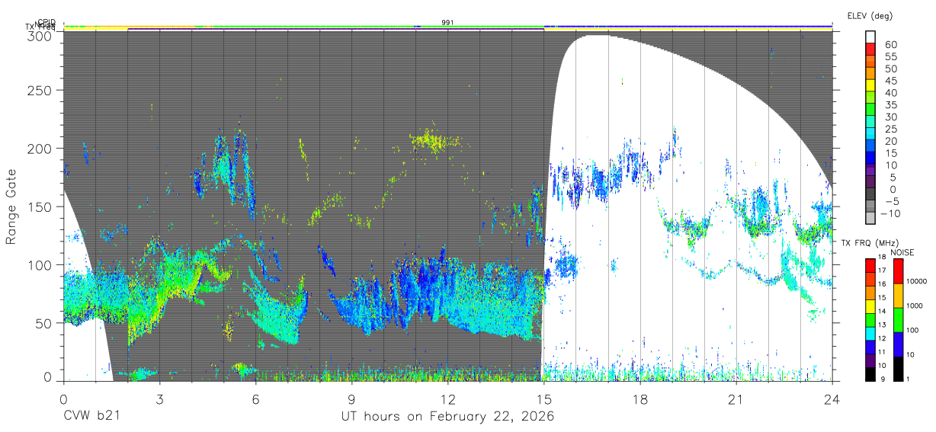Click the '250' tick label on the Range Gate axis
Image resolution: width=936 pixels, height=432 pixels.
click(x=40, y=90)
